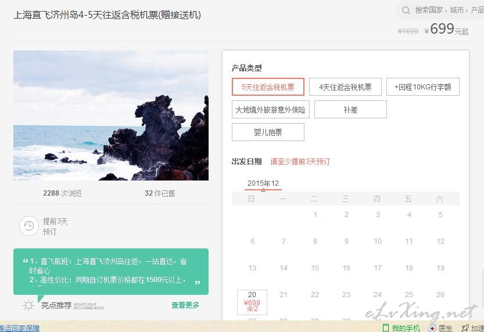
Task: Select 4天往返含税机票 product type
Action: (345, 87)
